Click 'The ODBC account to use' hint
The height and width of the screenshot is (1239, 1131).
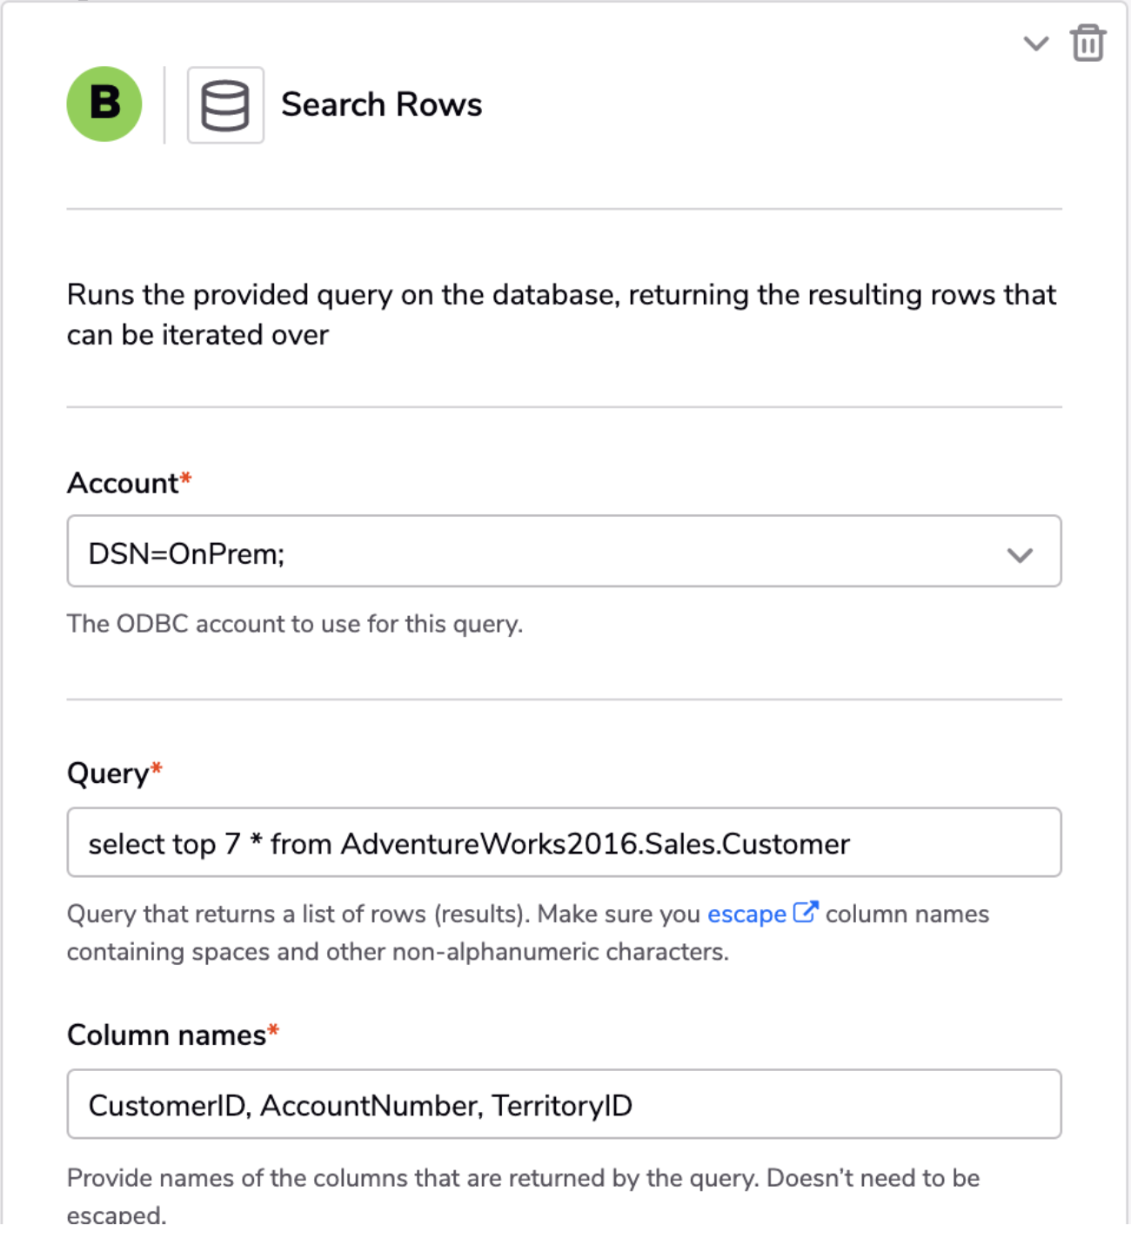(x=295, y=624)
